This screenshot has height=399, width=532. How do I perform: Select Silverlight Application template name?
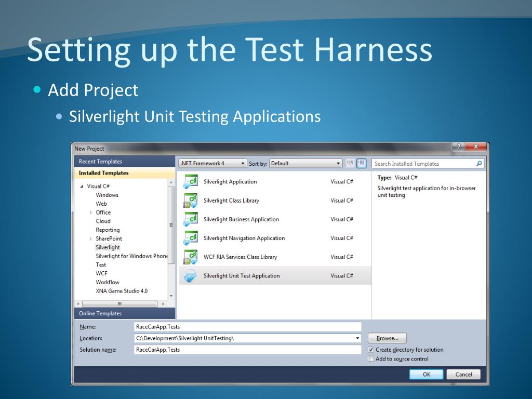click(230, 182)
